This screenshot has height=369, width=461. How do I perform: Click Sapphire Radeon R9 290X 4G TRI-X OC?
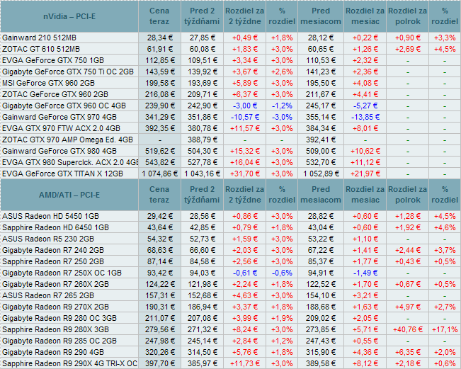click(69, 364)
